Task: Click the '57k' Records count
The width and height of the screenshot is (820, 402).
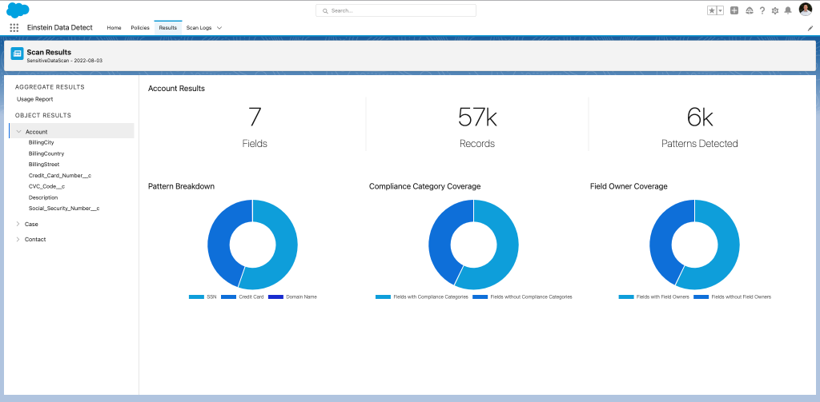Action: tap(477, 117)
